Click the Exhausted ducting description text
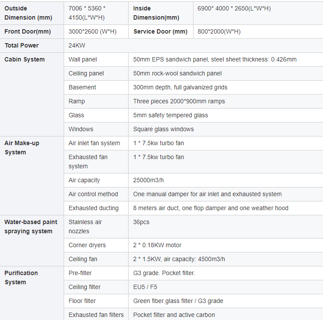The height and width of the screenshot is (320, 323). tap(211, 208)
